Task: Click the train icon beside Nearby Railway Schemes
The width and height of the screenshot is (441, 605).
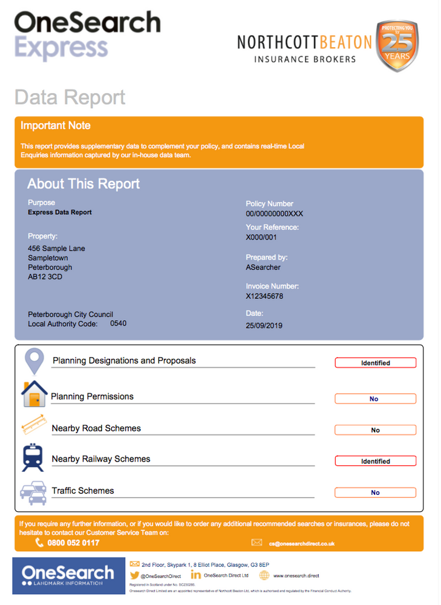Action: coord(33,458)
